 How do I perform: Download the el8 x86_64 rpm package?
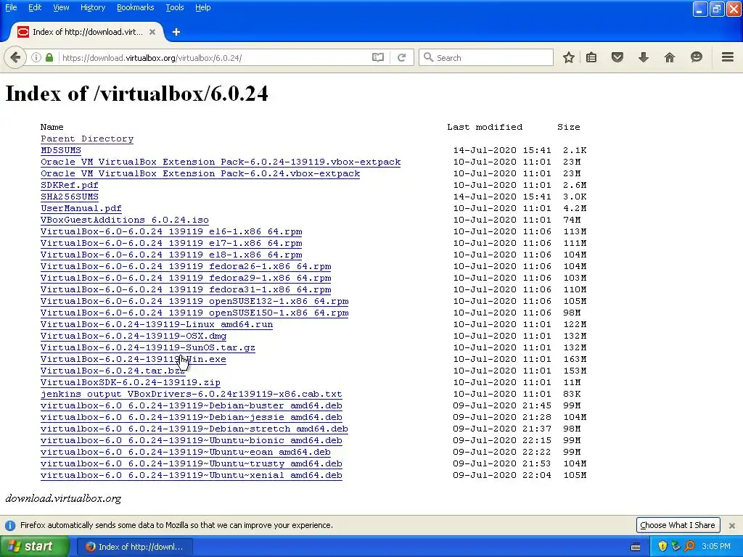[171, 255]
